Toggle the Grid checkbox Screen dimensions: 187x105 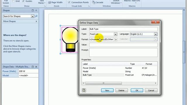[x=13, y=1]
